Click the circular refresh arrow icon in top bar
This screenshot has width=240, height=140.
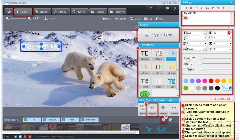pos(151,8)
